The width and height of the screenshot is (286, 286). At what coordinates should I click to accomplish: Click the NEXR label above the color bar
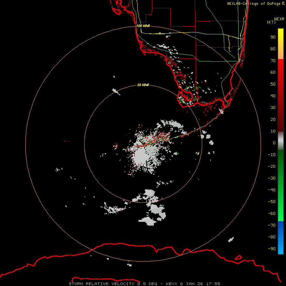click(279, 19)
